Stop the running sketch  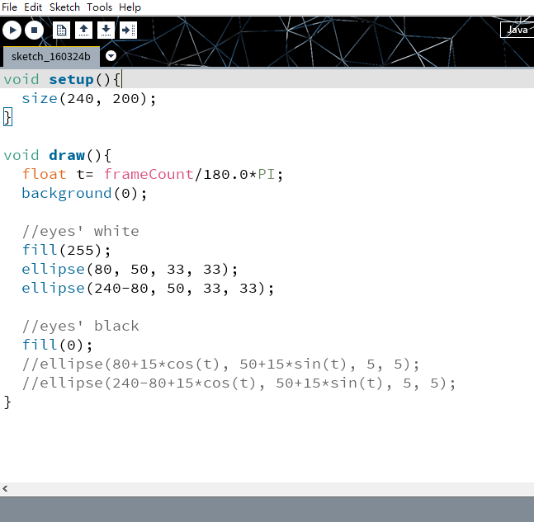[x=34, y=31]
